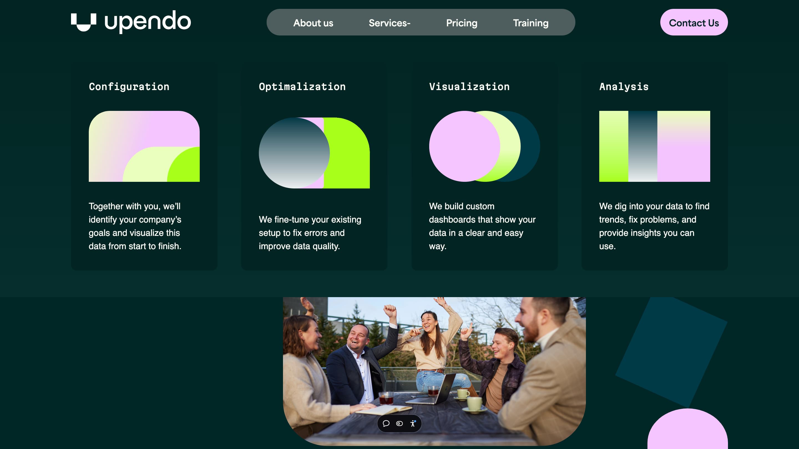Click the Configuration card graphic
799x449 pixels.
(x=144, y=146)
